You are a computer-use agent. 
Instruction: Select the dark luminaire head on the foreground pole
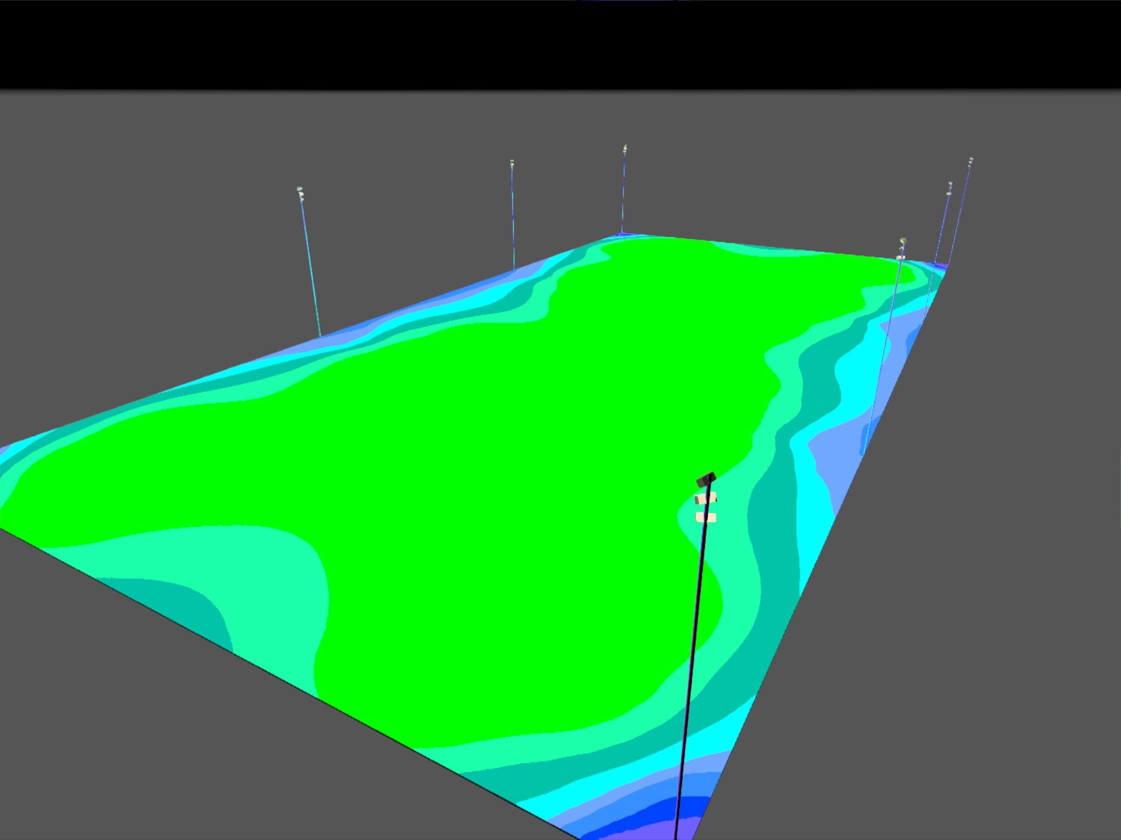pos(706,479)
